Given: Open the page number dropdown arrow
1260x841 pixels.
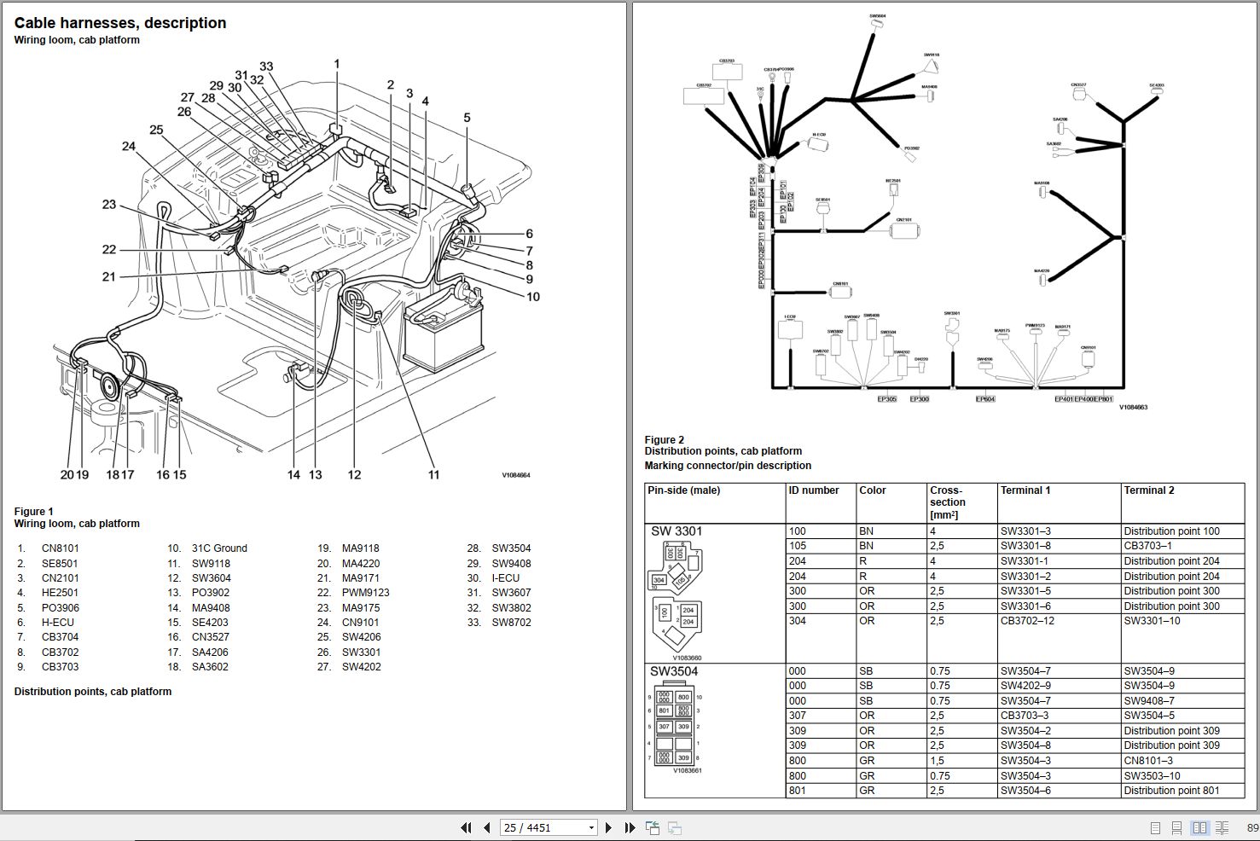Looking at the screenshot, I should [x=591, y=828].
